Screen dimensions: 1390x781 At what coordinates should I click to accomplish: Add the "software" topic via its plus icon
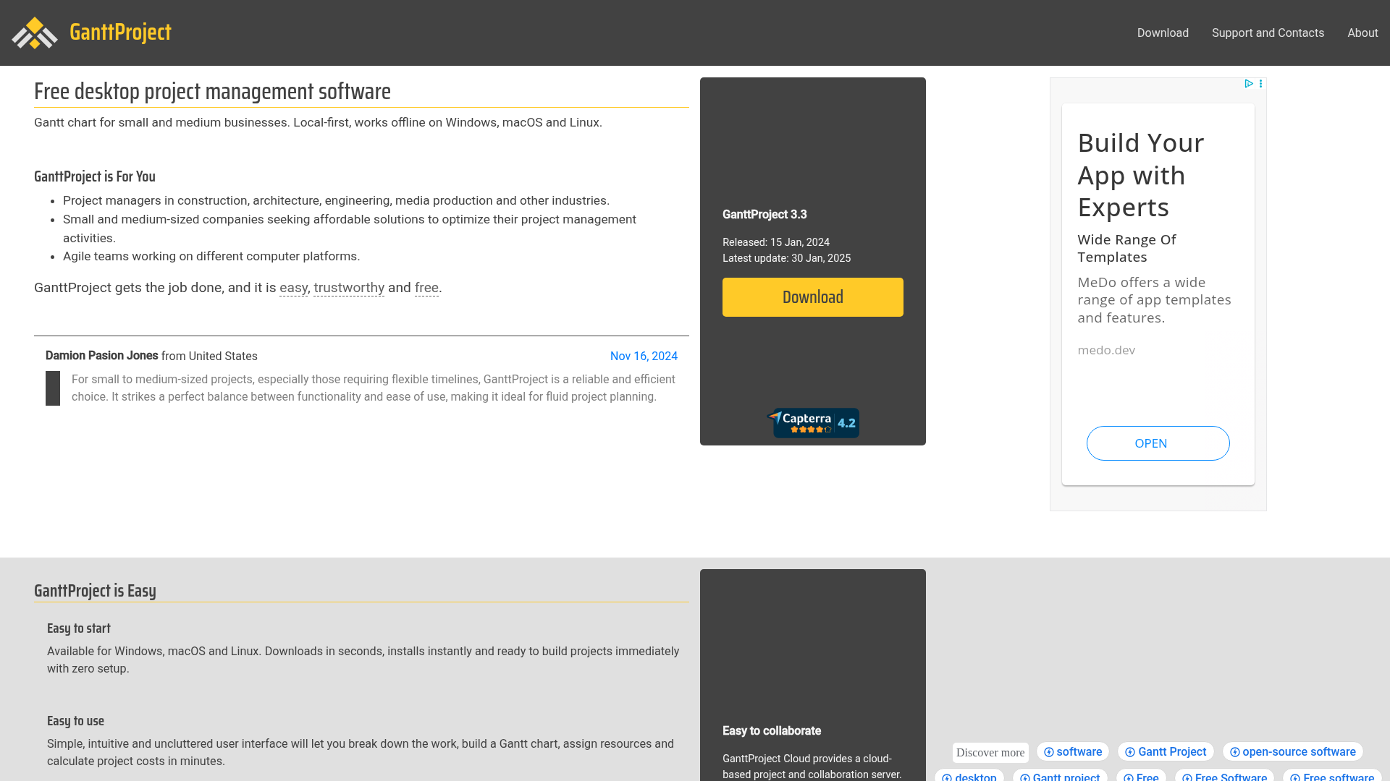[x=1048, y=751]
